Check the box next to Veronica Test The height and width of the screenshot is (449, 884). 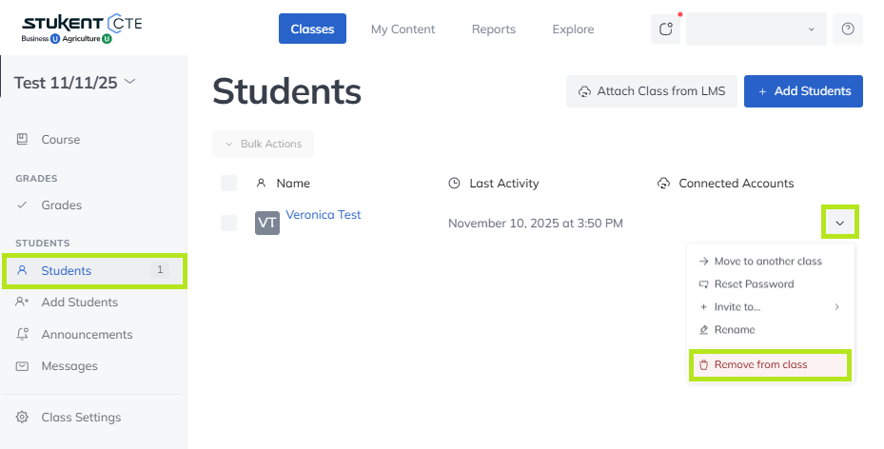(228, 223)
